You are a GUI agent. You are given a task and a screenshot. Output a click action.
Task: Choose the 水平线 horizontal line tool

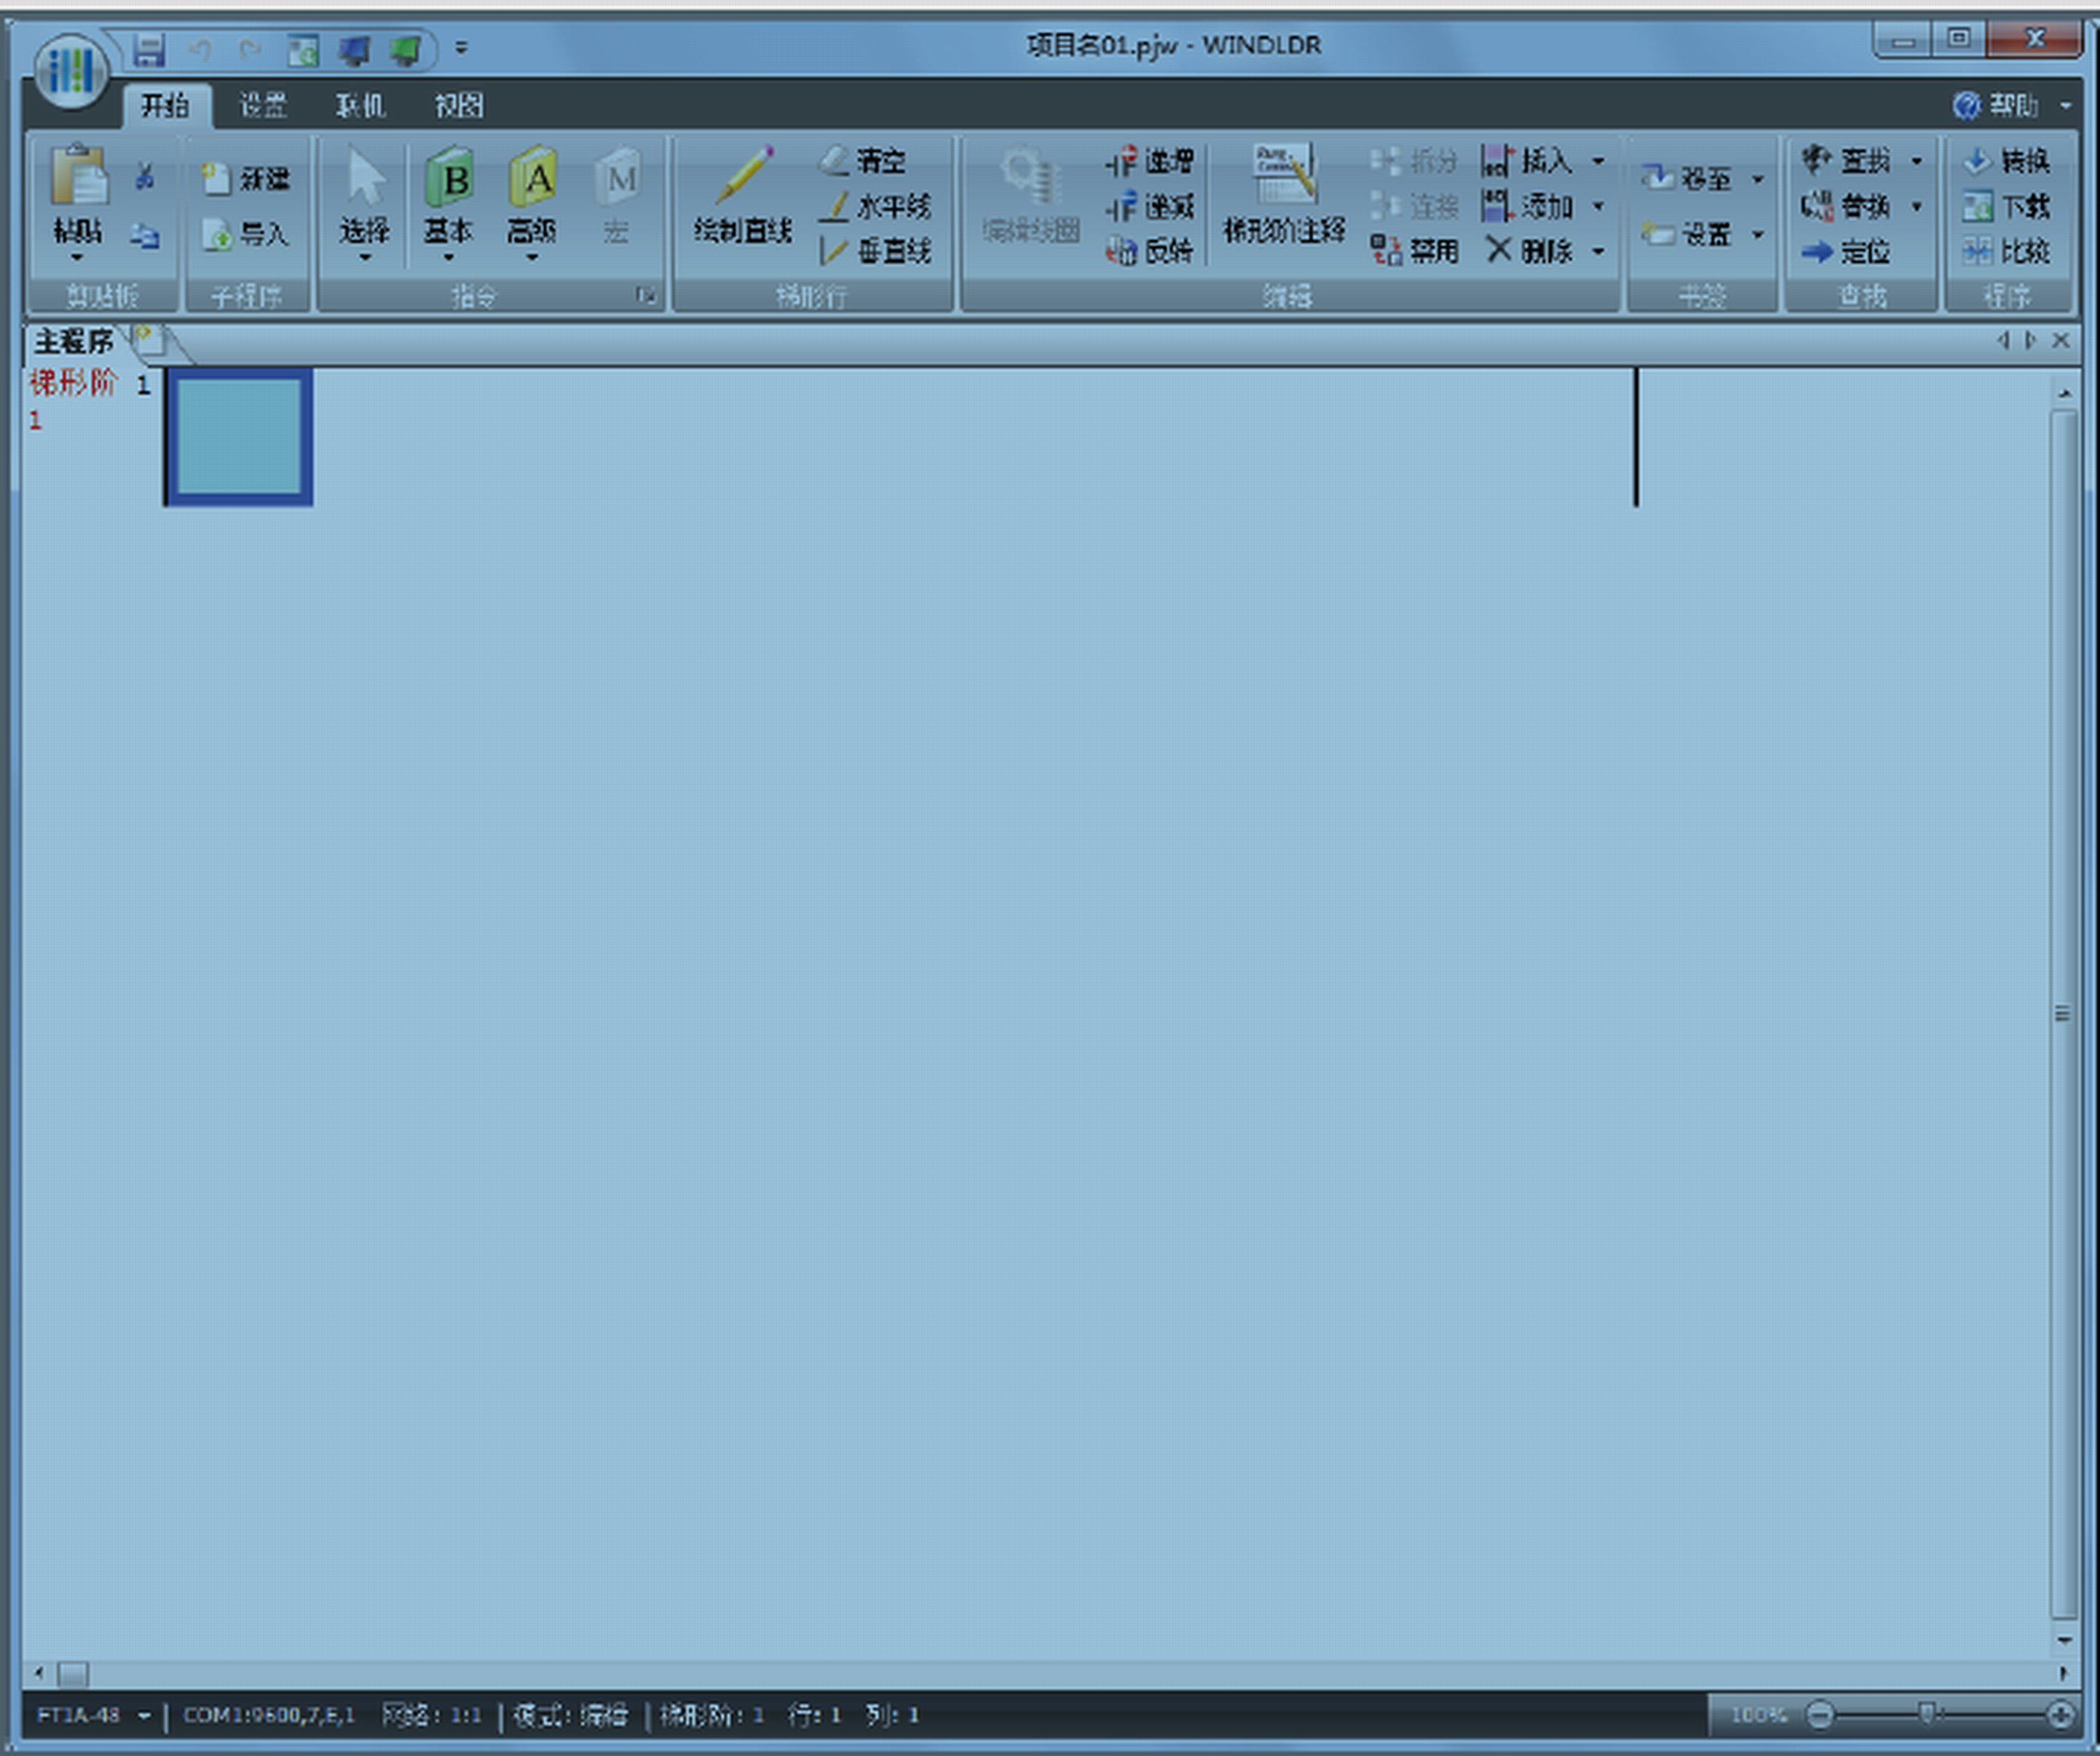[x=875, y=206]
